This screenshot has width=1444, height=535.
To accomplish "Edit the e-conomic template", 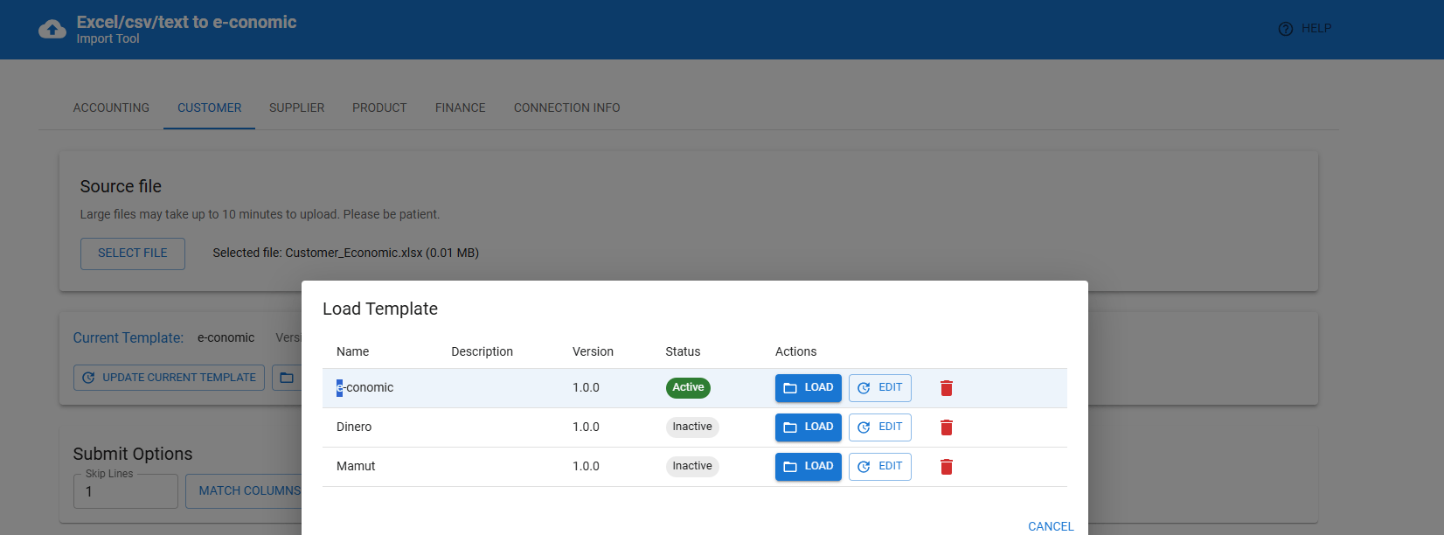I will pyautogui.click(x=879, y=388).
